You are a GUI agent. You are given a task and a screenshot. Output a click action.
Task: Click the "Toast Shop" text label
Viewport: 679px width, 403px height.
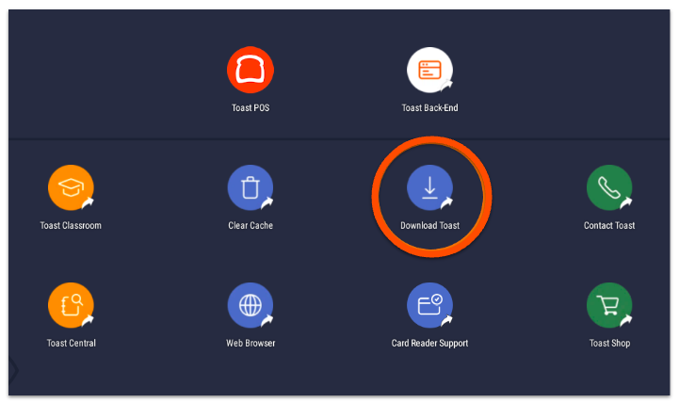point(609,344)
